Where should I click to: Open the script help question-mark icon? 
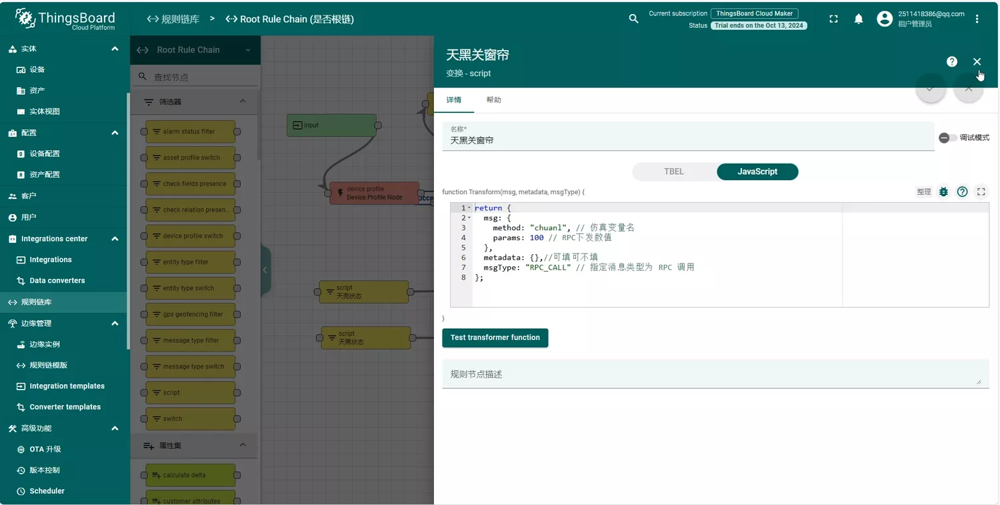tap(962, 192)
